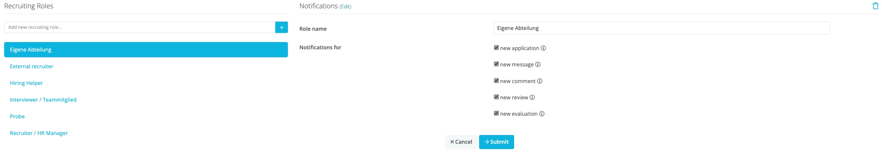The image size is (882, 157).
Task: Click info icon beside new review
Action: [x=532, y=97]
